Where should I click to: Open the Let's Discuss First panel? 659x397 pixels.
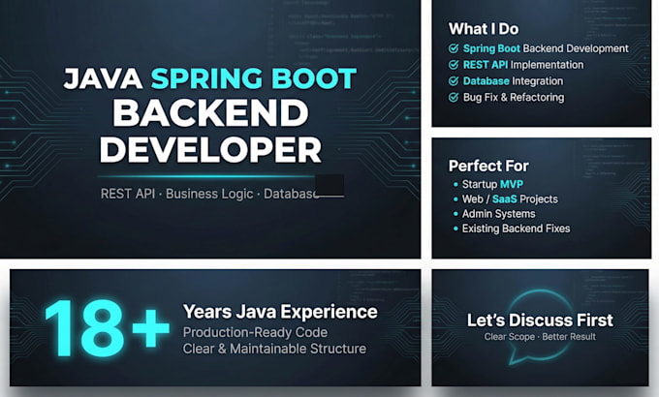(x=540, y=327)
